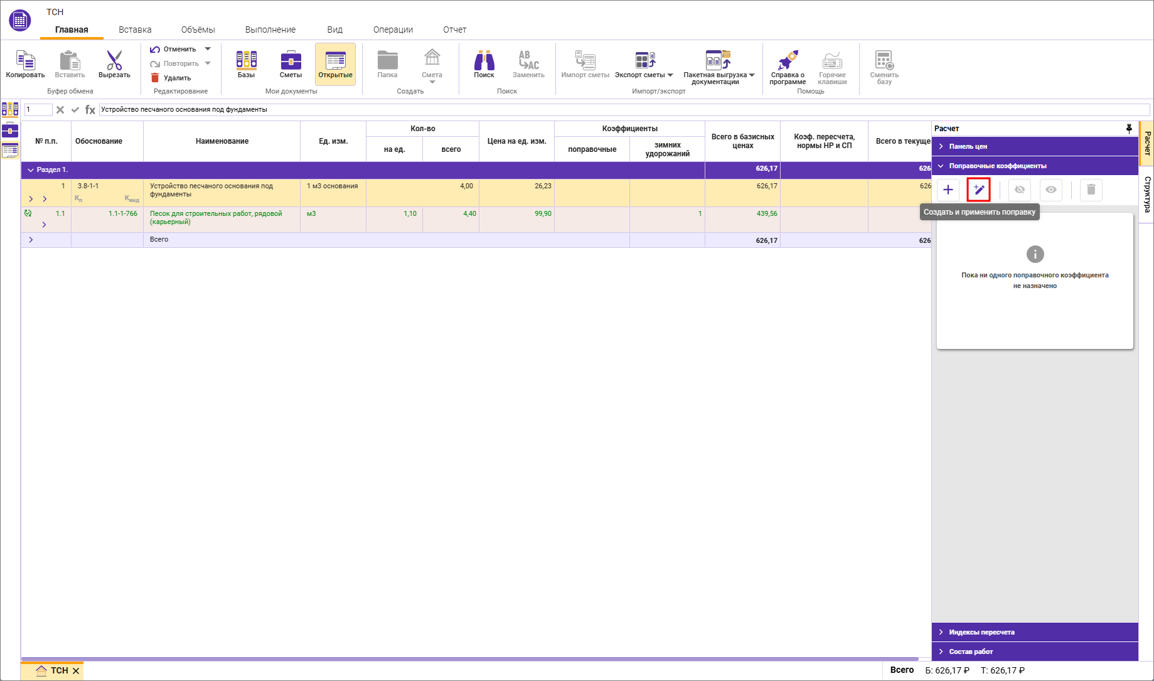
Task: Close the ТСН document tab
Action: (76, 671)
